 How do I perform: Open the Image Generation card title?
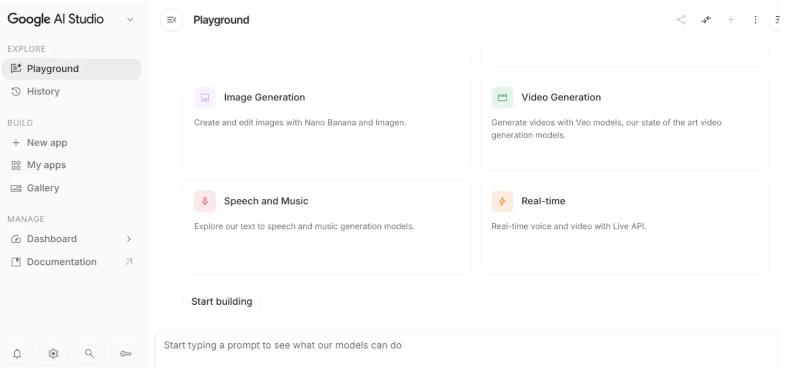264,98
